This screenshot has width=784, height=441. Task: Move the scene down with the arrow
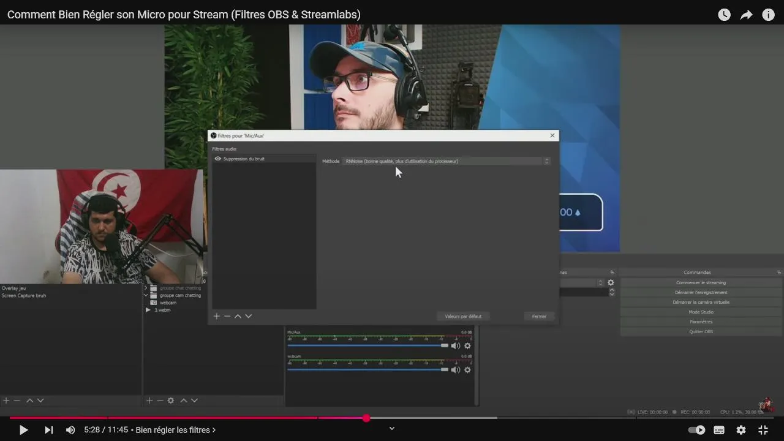(x=40, y=401)
